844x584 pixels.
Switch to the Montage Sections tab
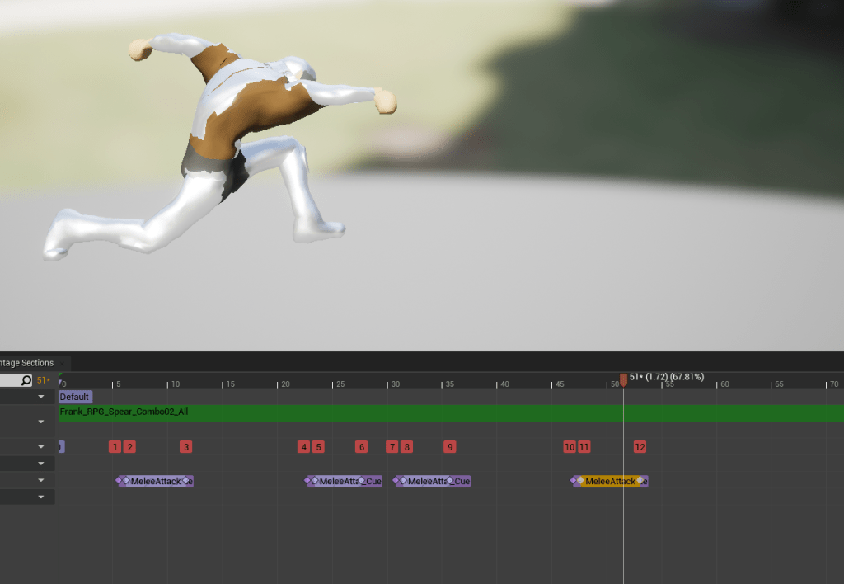click(26, 363)
